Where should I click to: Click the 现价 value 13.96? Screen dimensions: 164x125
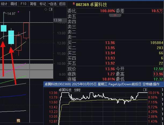[110, 69]
